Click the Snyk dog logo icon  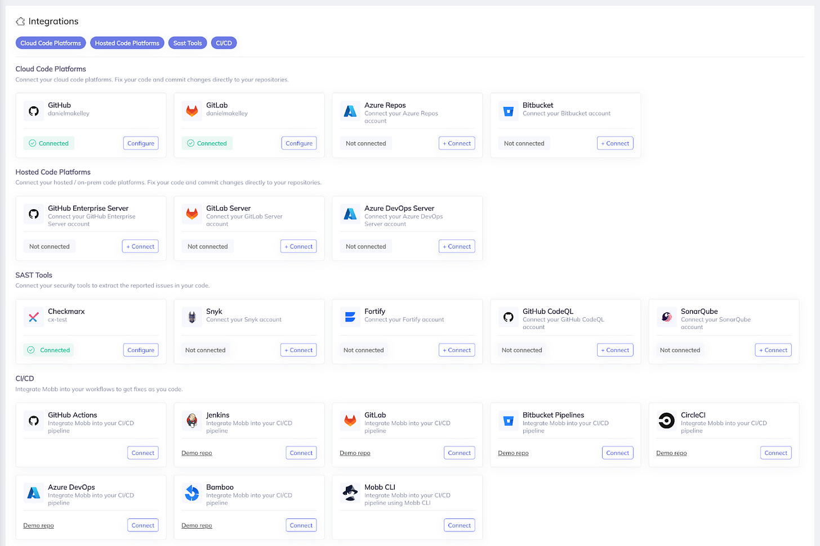click(x=192, y=317)
